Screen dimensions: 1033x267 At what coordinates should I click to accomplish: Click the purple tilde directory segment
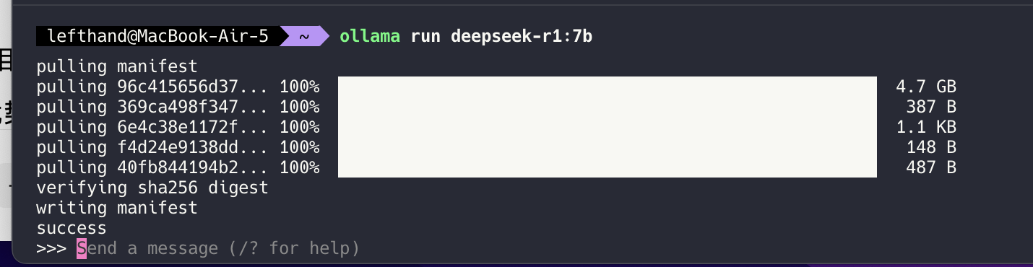(x=304, y=35)
